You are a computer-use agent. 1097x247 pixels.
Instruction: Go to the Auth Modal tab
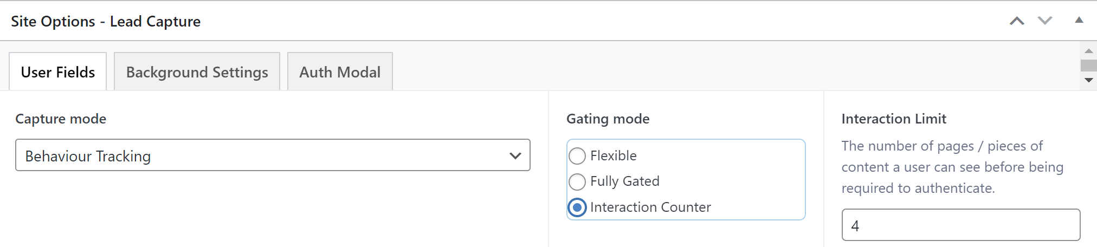[340, 72]
